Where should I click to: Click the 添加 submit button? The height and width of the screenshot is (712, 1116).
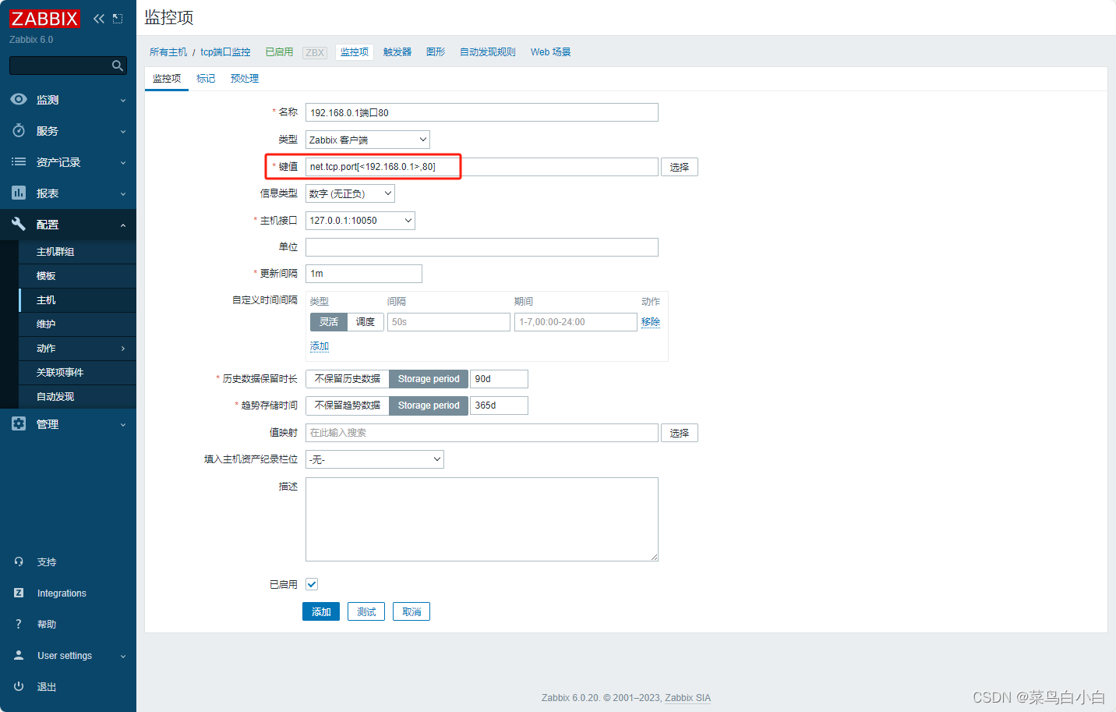pos(321,612)
